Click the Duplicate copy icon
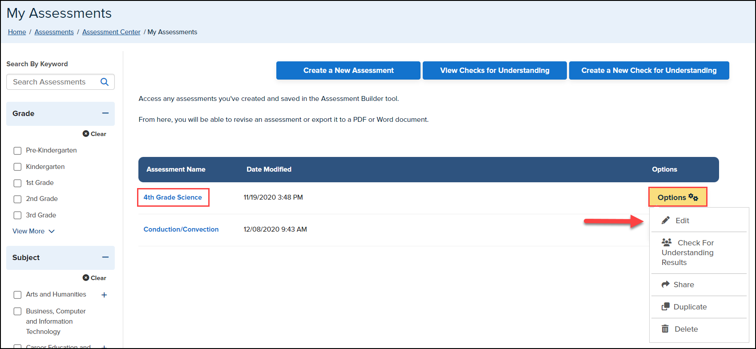Image resolution: width=756 pixels, height=349 pixels. [666, 307]
